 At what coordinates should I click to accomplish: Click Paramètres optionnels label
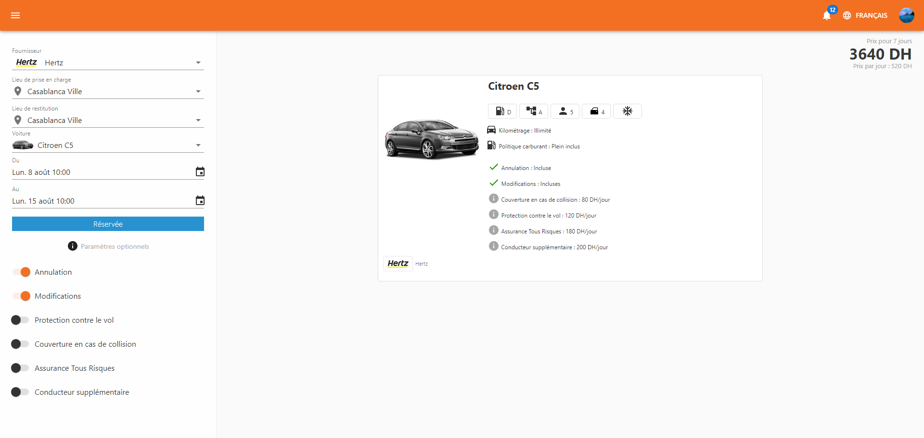[115, 246]
